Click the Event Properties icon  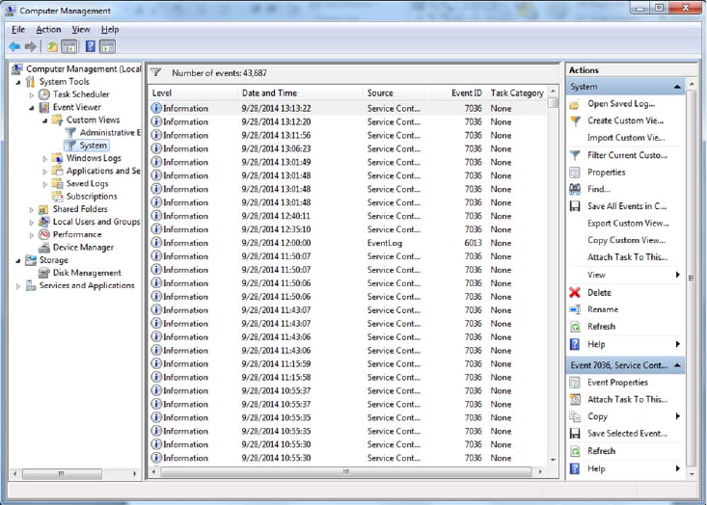[x=575, y=383]
